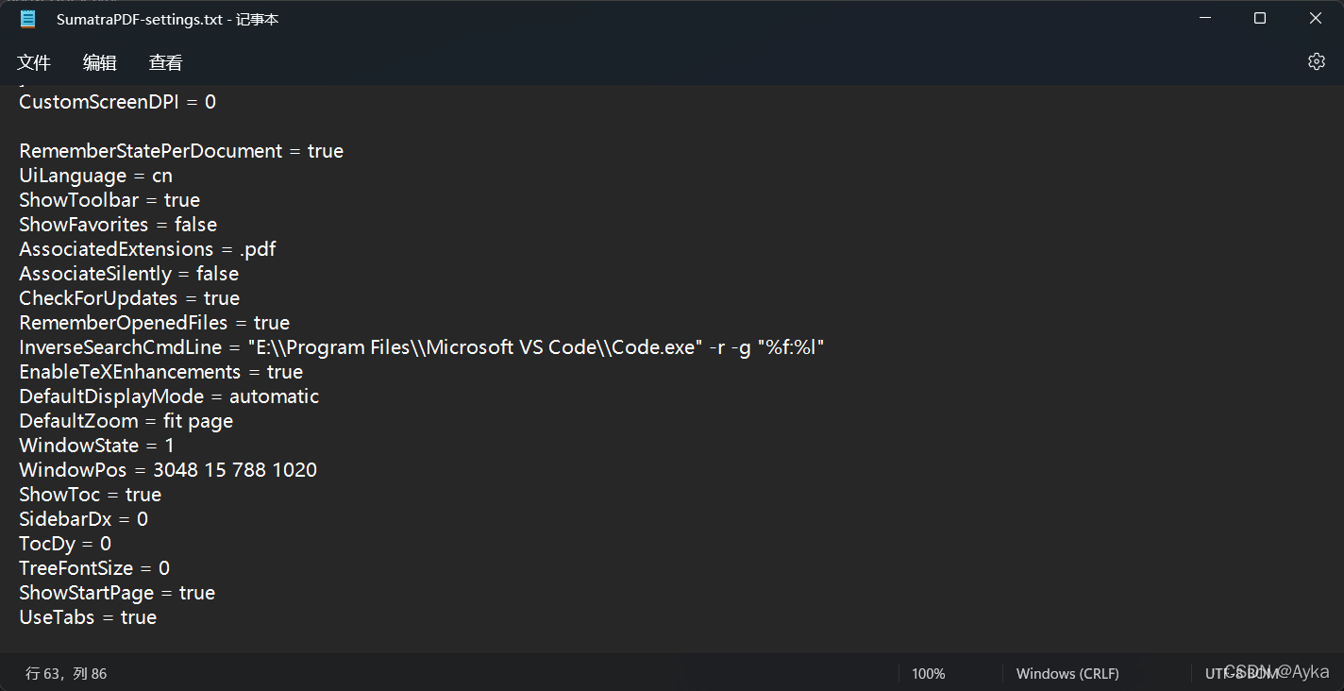This screenshot has height=691, width=1344.
Task: Click the AssociateSilently = false line
Action: 129,274
